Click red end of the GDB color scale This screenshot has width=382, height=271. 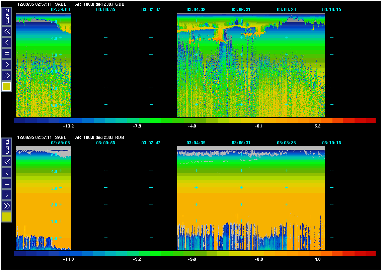pos(370,120)
